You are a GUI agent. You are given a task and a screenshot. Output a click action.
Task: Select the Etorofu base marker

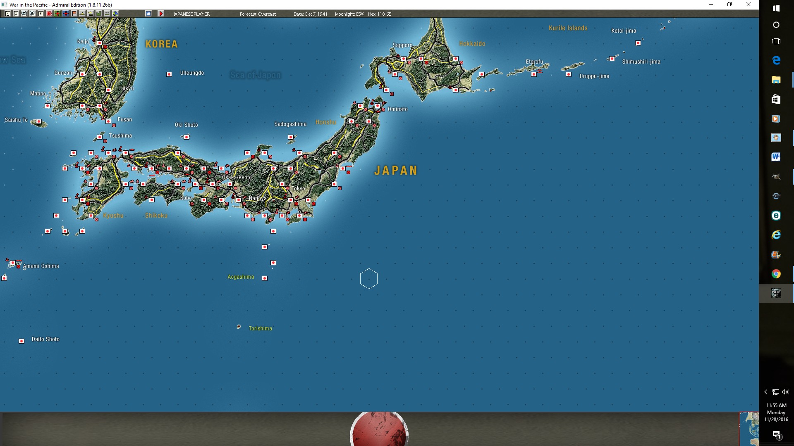[534, 75]
